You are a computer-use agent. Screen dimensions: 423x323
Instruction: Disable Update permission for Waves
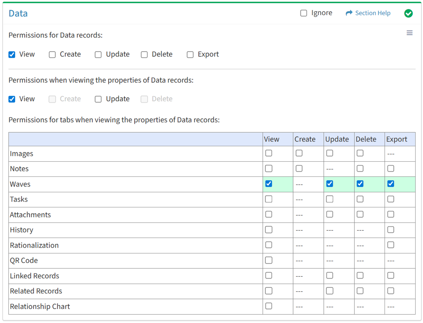coord(330,184)
